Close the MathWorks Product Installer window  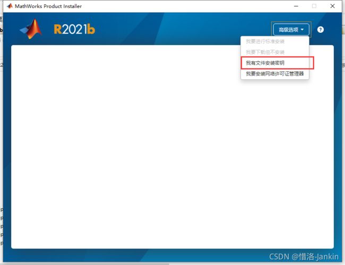(332, 6)
